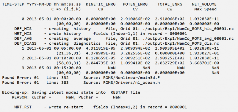Click the Blowing-up message line
Image resolution: width=238 pixels, height=112 pixels.
(71, 92)
